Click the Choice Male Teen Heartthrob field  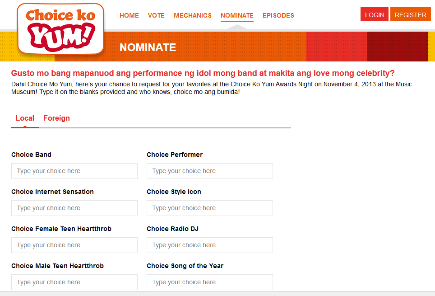(x=74, y=282)
